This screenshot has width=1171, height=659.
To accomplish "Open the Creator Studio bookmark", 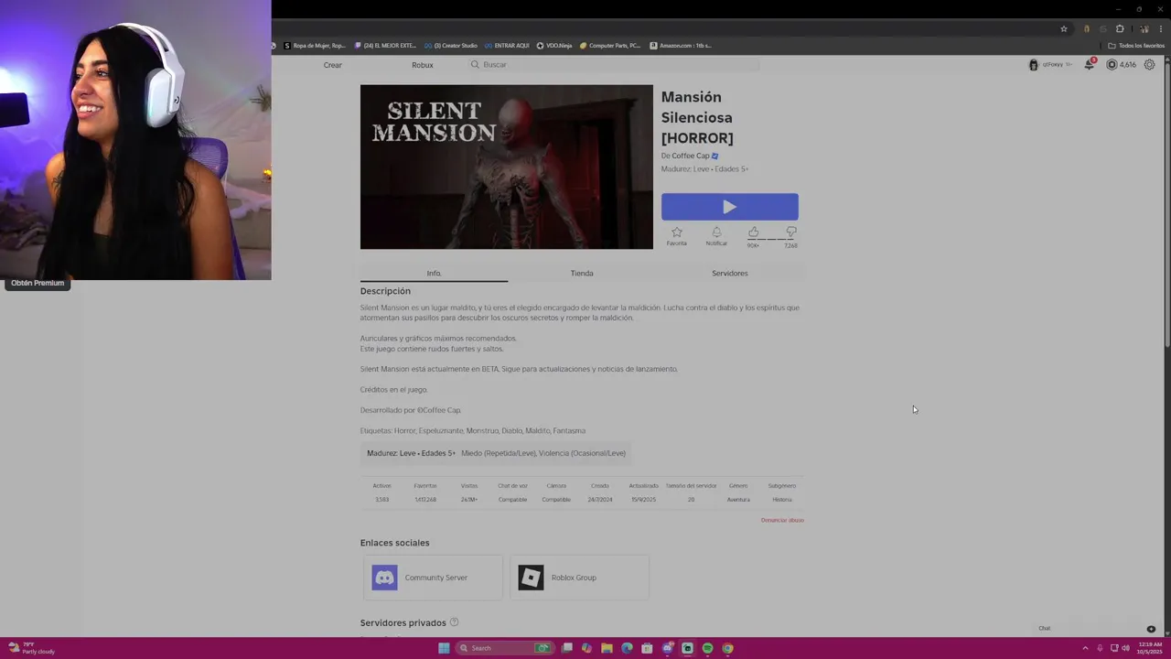I will (451, 45).
